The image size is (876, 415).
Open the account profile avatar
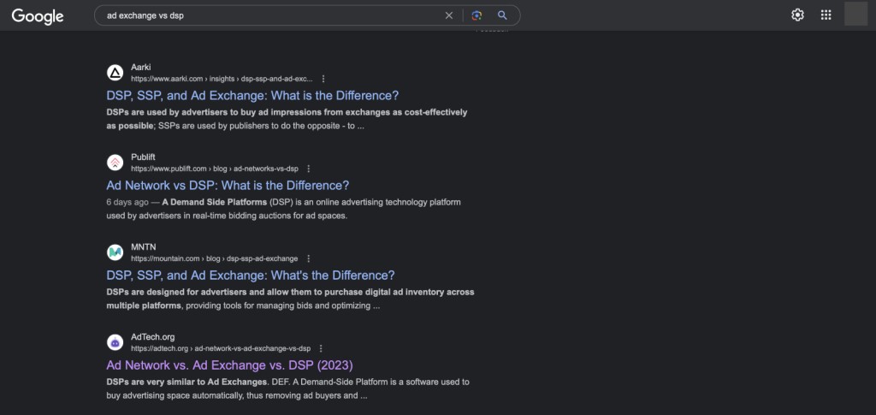pyautogui.click(x=855, y=14)
